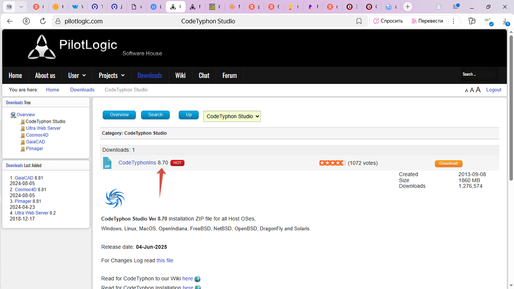The height and width of the screenshot is (289, 514).
Task: Click the folder icon next to PImager
Action: click(23, 149)
